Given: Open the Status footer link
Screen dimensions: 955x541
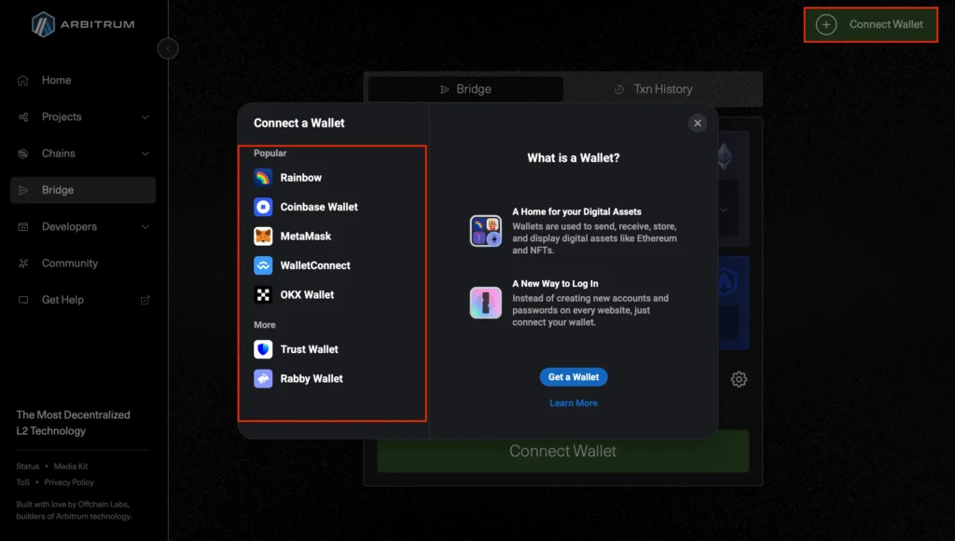Looking at the screenshot, I should 27,467.
